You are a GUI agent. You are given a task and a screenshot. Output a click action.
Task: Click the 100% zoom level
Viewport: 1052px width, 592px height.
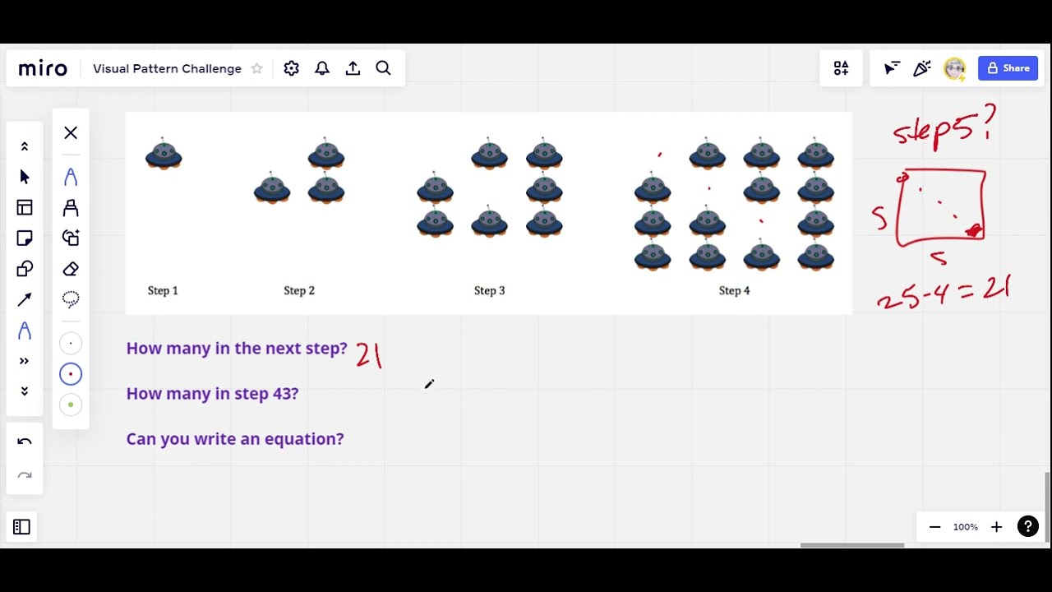[966, 527]
